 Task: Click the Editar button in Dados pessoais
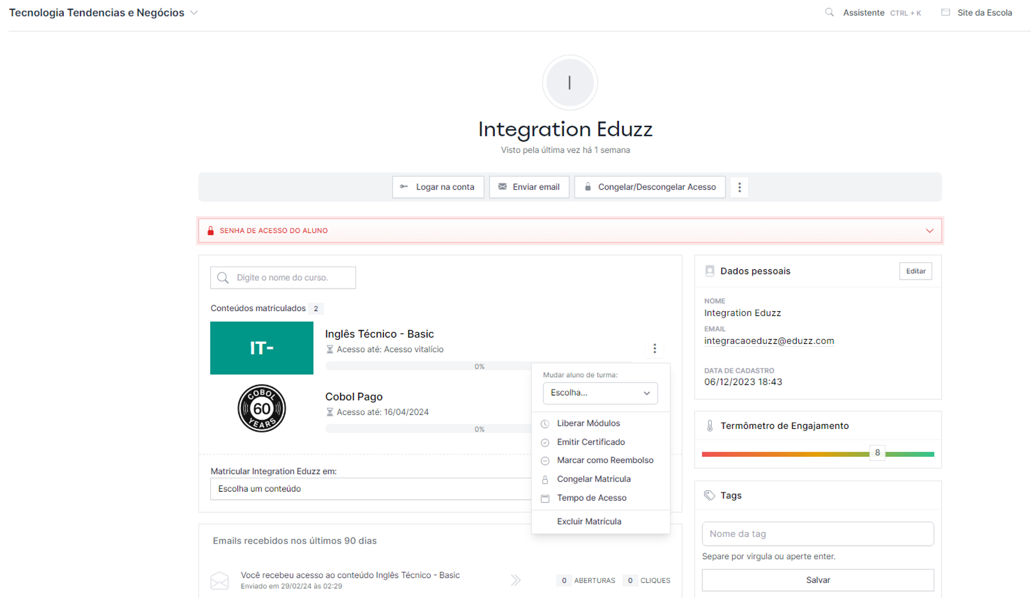(x=916, y=271)
